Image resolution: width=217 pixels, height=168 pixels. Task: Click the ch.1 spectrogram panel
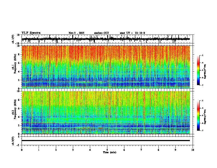click(106, 67)
